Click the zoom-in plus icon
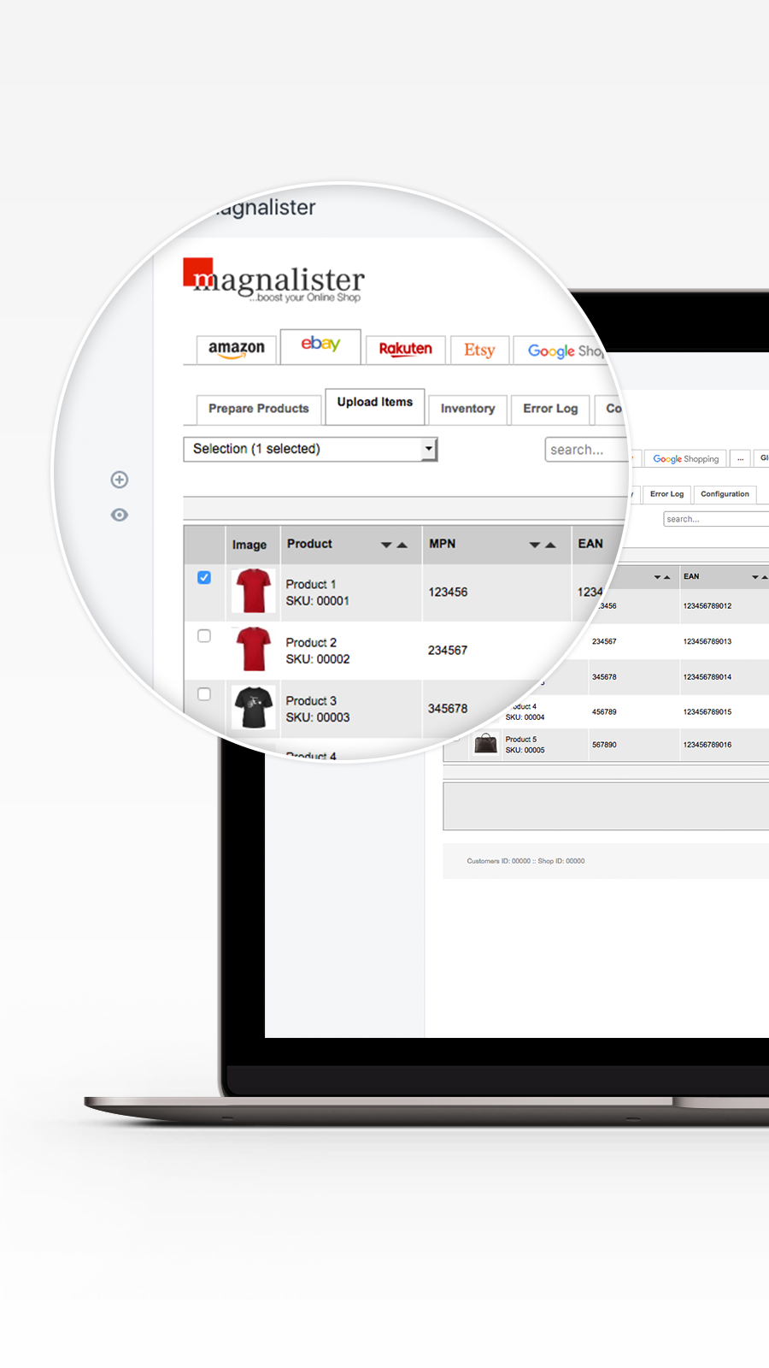Viewport: 769px width, 1368px height. click(120, 480)
